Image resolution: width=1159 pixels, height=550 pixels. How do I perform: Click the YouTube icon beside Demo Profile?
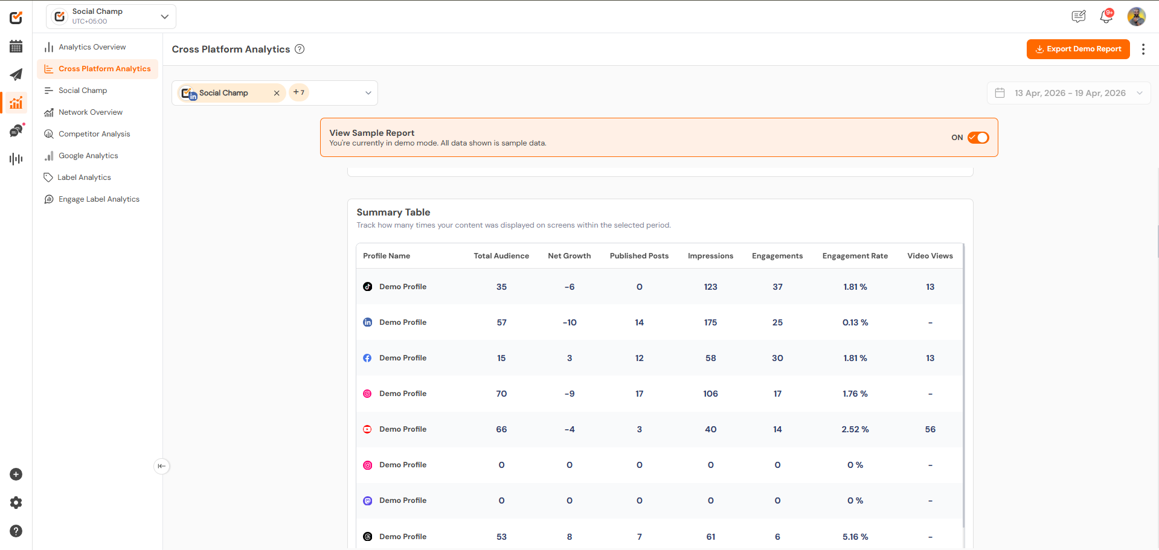tap(367, 429)
